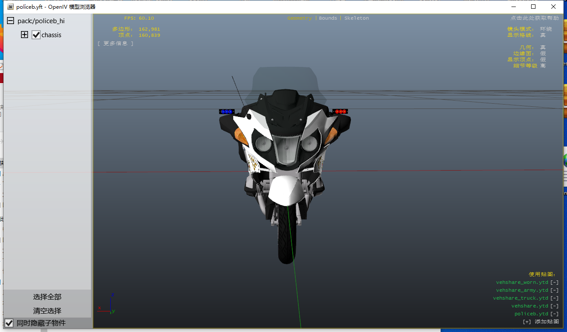
Task: Collapse the pack:/policeb_hi tree node
Action: click(x=10, y=21)
